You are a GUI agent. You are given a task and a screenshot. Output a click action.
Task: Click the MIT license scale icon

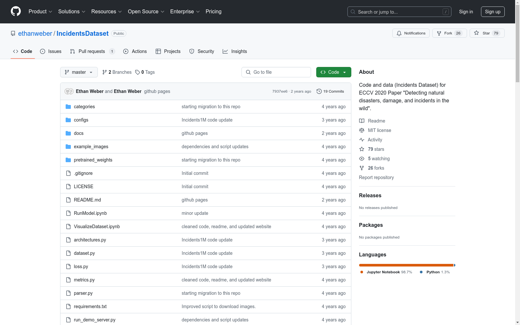click(362, 130)
